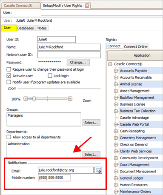
Task: Click Select... button next to Groups
Action: click(91, 123)
